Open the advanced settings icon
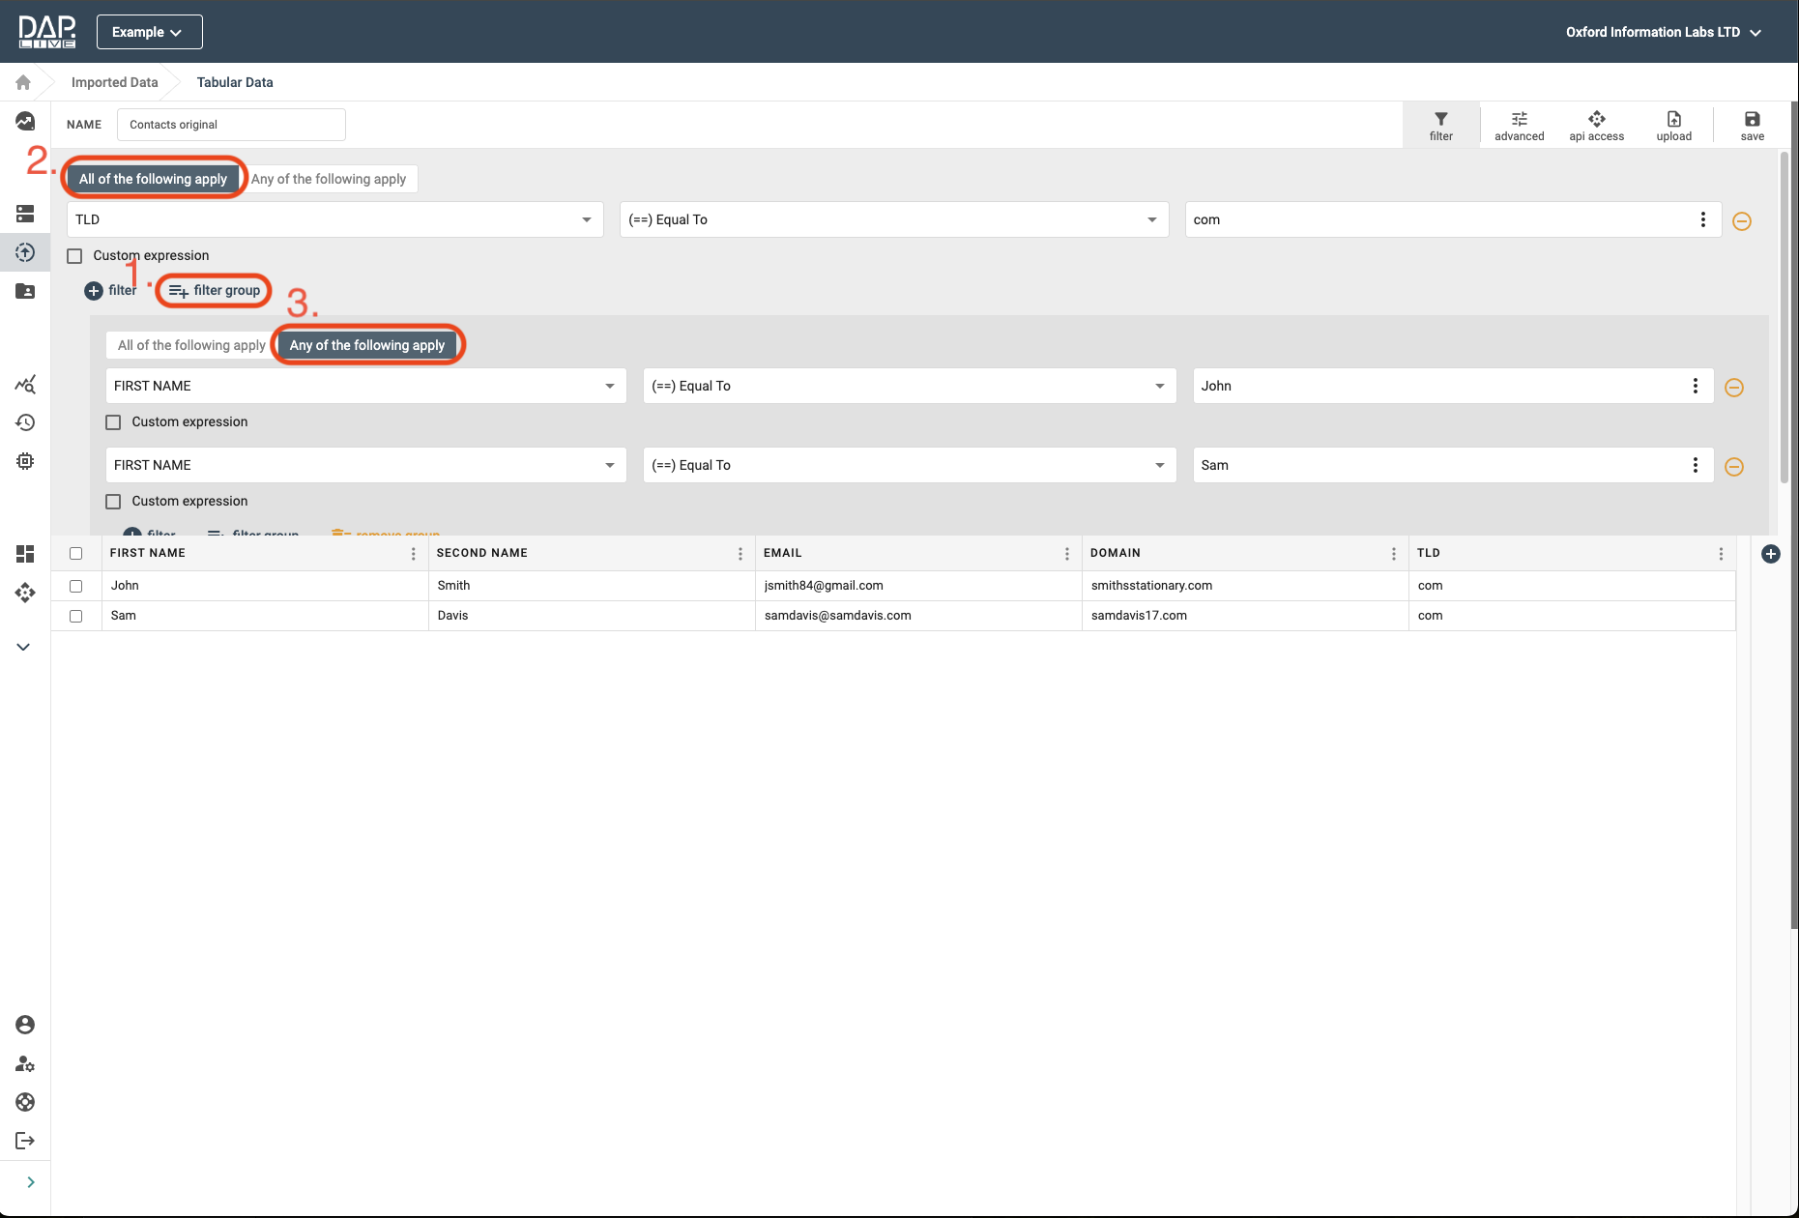This screenshot has width=1799, height=1218. (x=1519, y=120)
